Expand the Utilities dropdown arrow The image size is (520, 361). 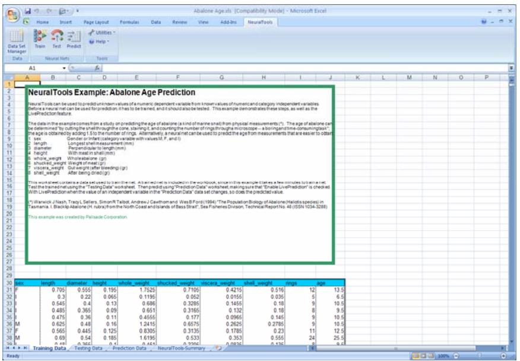113,31
